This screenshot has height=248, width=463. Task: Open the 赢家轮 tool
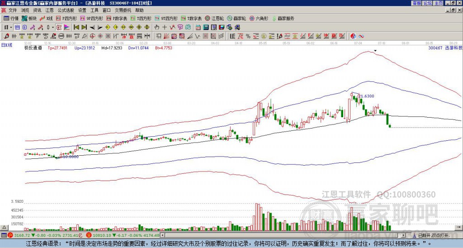tap(236, 18)
